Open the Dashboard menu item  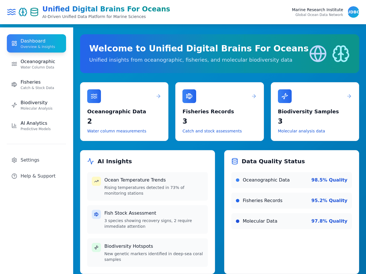coord(36,43)
